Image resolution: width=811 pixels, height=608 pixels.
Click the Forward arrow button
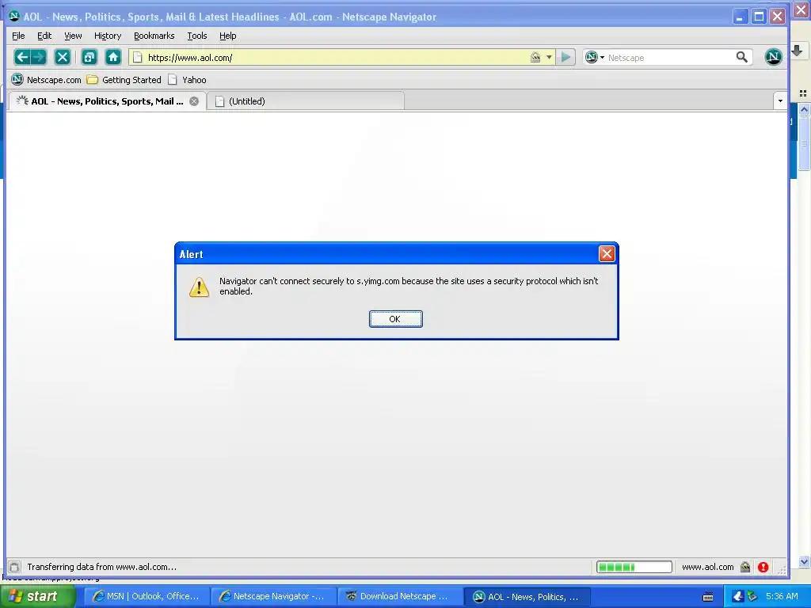(39, 57)
